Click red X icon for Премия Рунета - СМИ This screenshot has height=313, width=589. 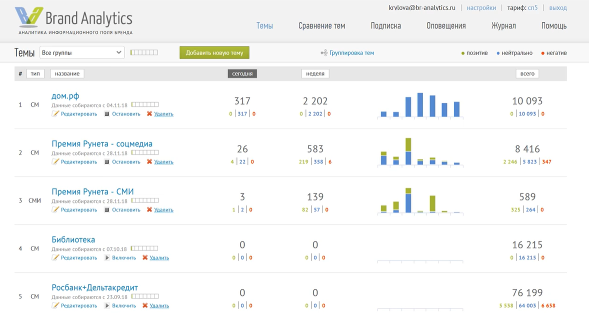[x=149, y=210]
